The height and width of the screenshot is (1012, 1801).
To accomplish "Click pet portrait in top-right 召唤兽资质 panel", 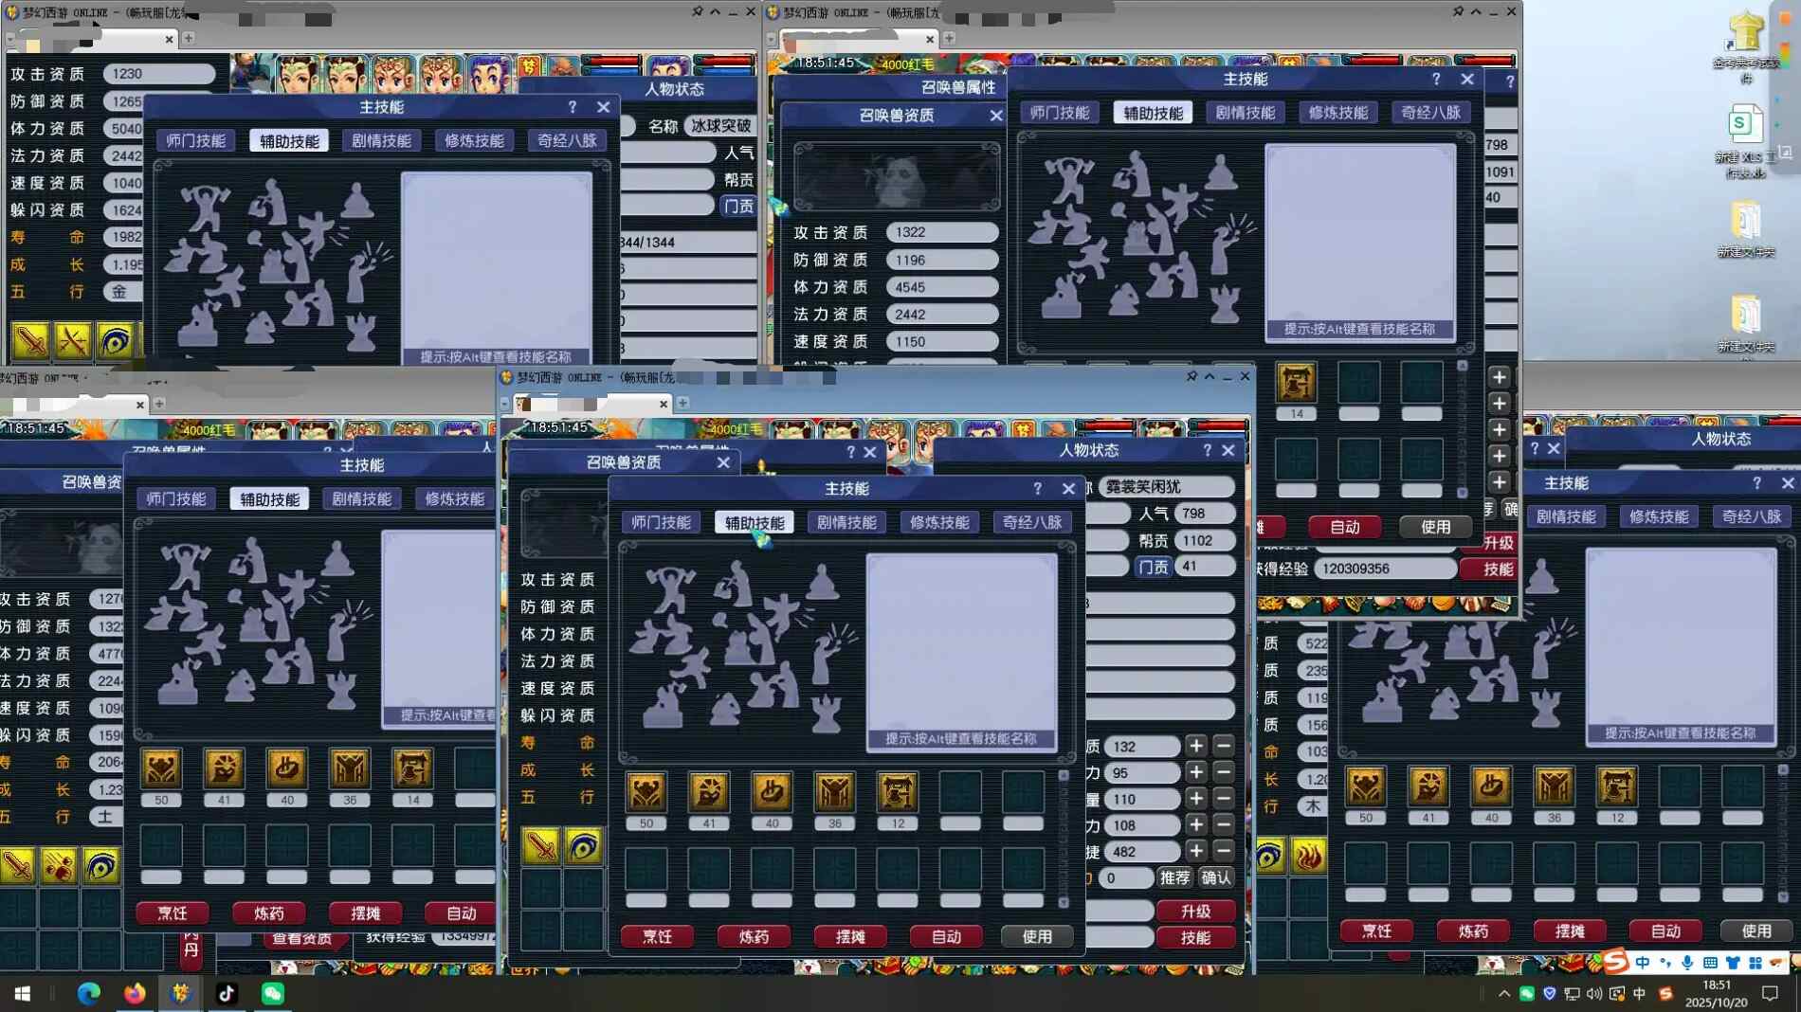I will click(x=897, y=177).
